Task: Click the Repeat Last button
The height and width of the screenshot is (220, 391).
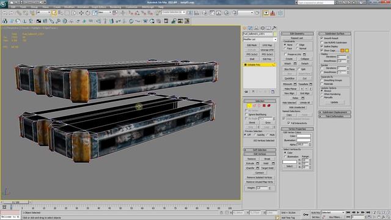Action: point(297,38)
